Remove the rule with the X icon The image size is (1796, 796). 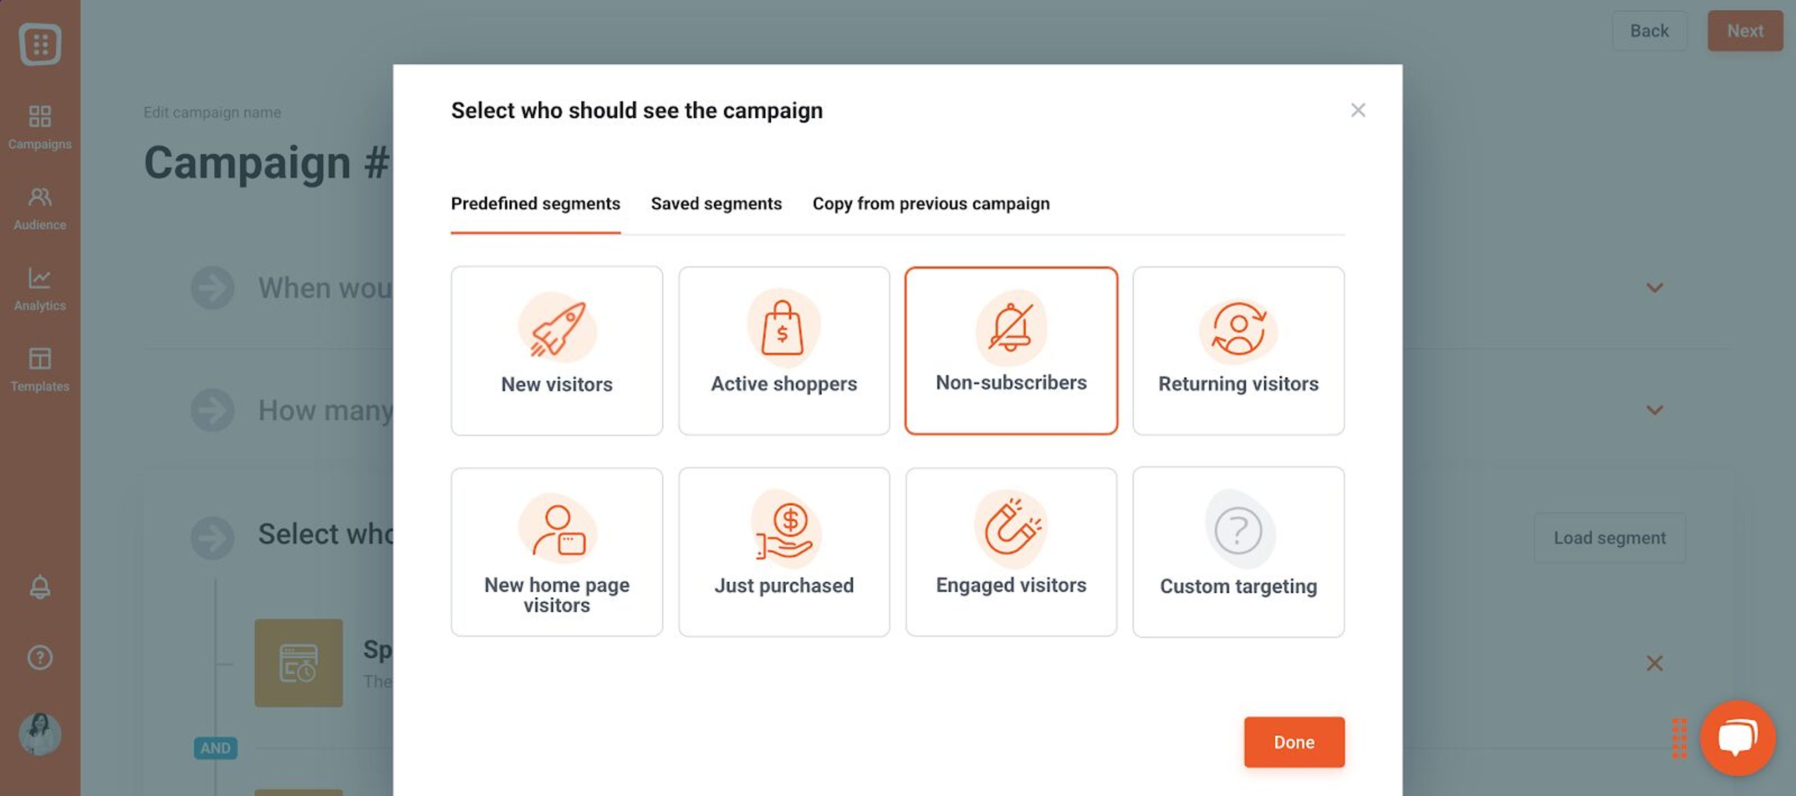click(x=1654, y=663)
